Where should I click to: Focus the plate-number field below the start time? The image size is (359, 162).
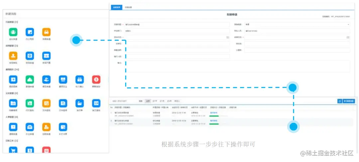click(177, 43)
